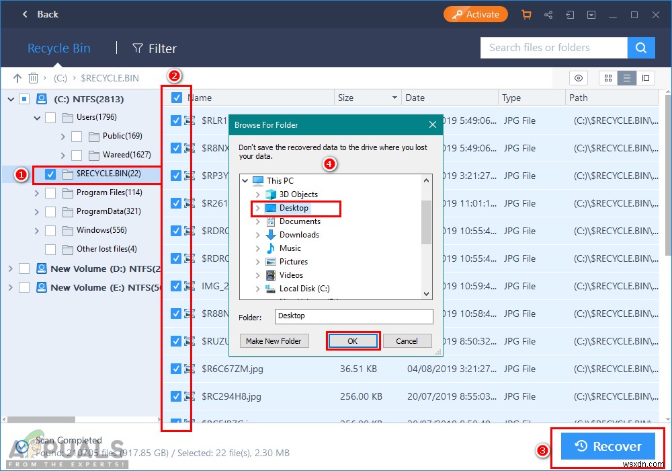Click the New Volume (D:) drive icon
Screen dimensions: 672x471
tap(42, 268)
